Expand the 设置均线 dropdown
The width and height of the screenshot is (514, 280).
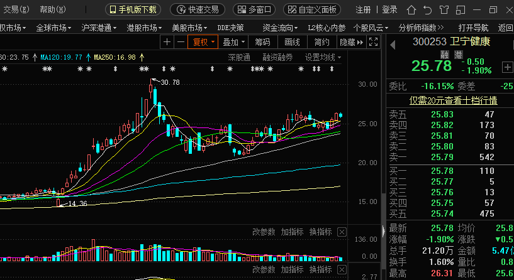pos(323,58)
